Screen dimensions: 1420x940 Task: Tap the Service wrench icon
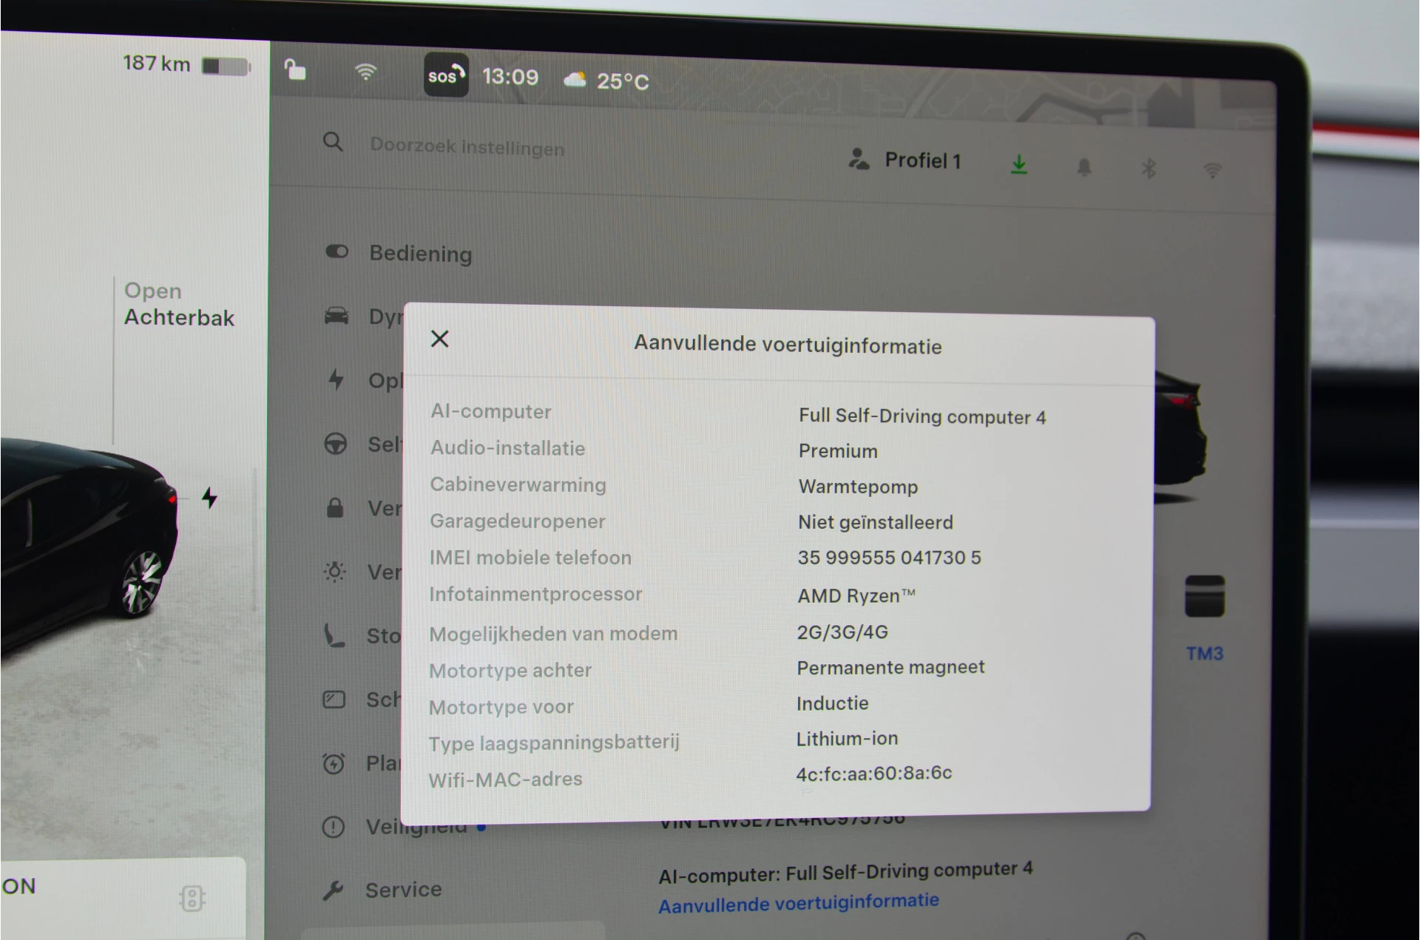pos(333,890)
